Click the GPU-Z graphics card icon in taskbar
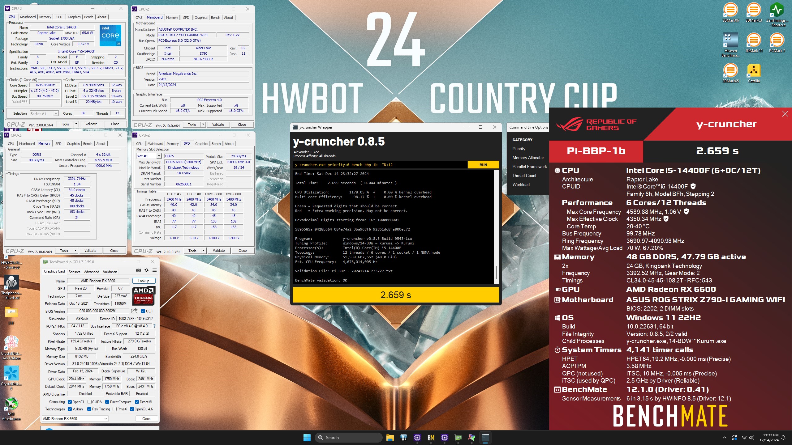The image size is (792, 445). (x=458, y=438)
